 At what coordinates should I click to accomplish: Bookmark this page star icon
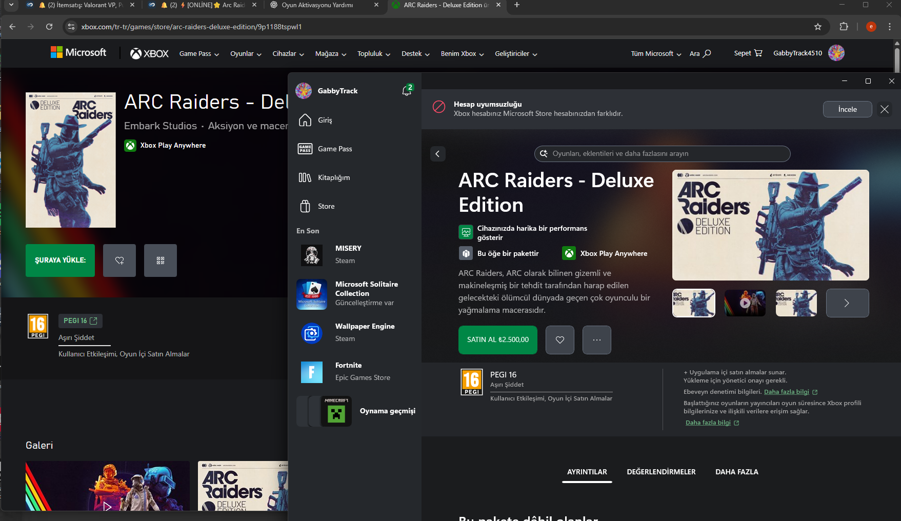pos(818,27)
